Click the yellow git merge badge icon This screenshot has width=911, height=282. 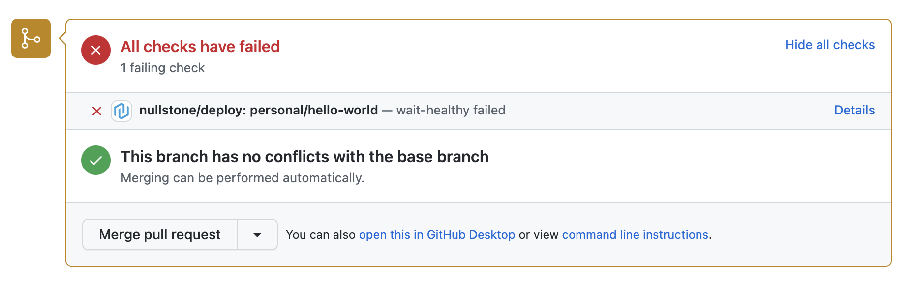pos(31,38)
